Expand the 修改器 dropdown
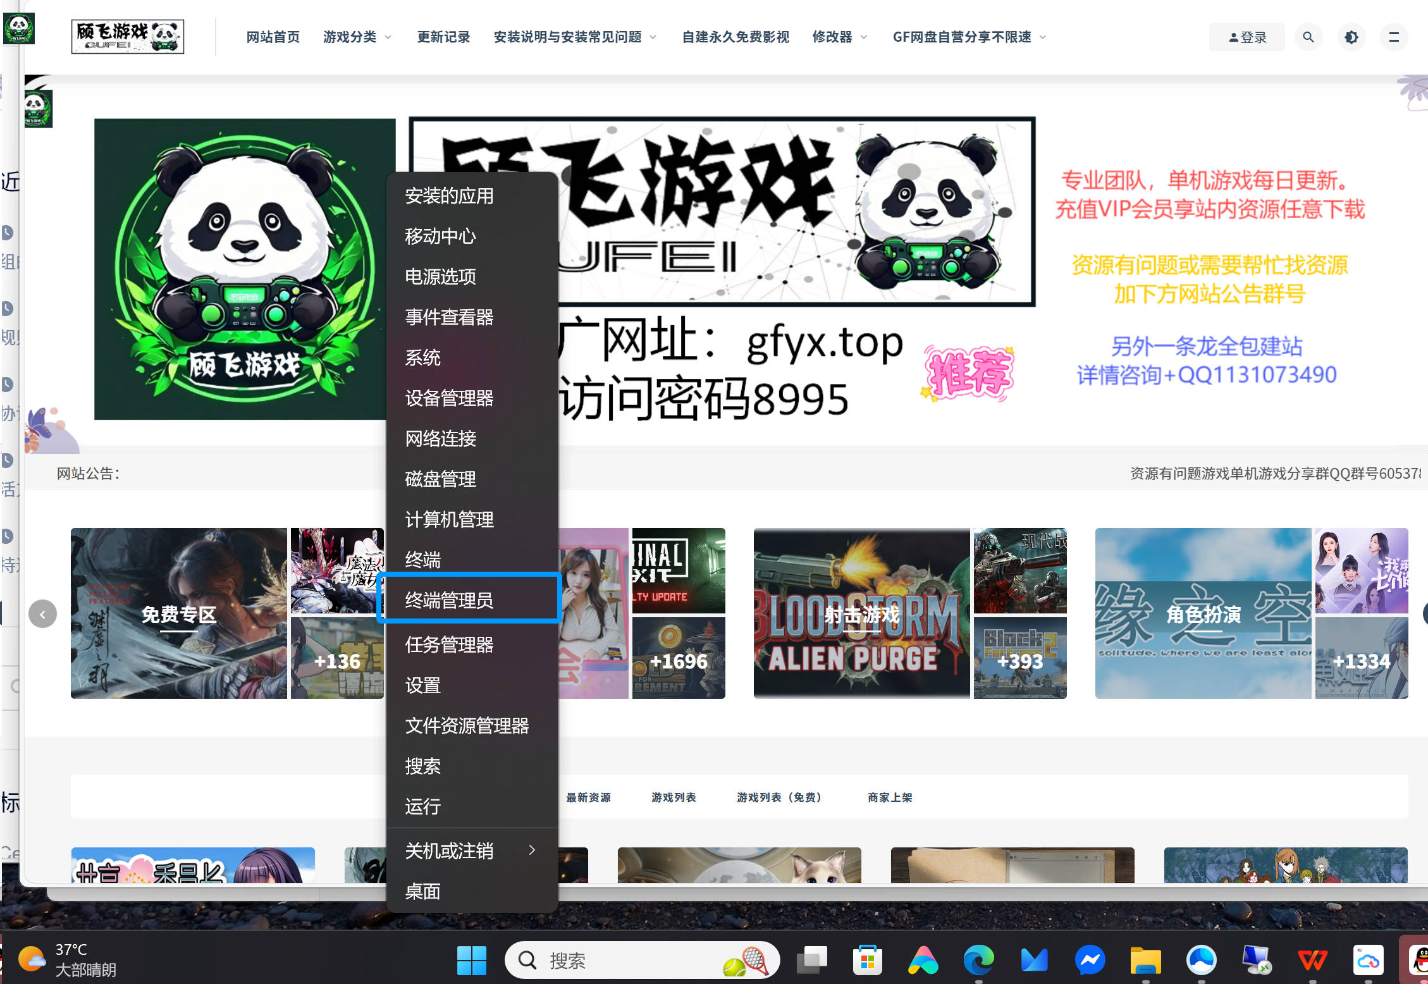Image resolution: width=1428 pixels, height=984 pixels. tap(839, 37)
